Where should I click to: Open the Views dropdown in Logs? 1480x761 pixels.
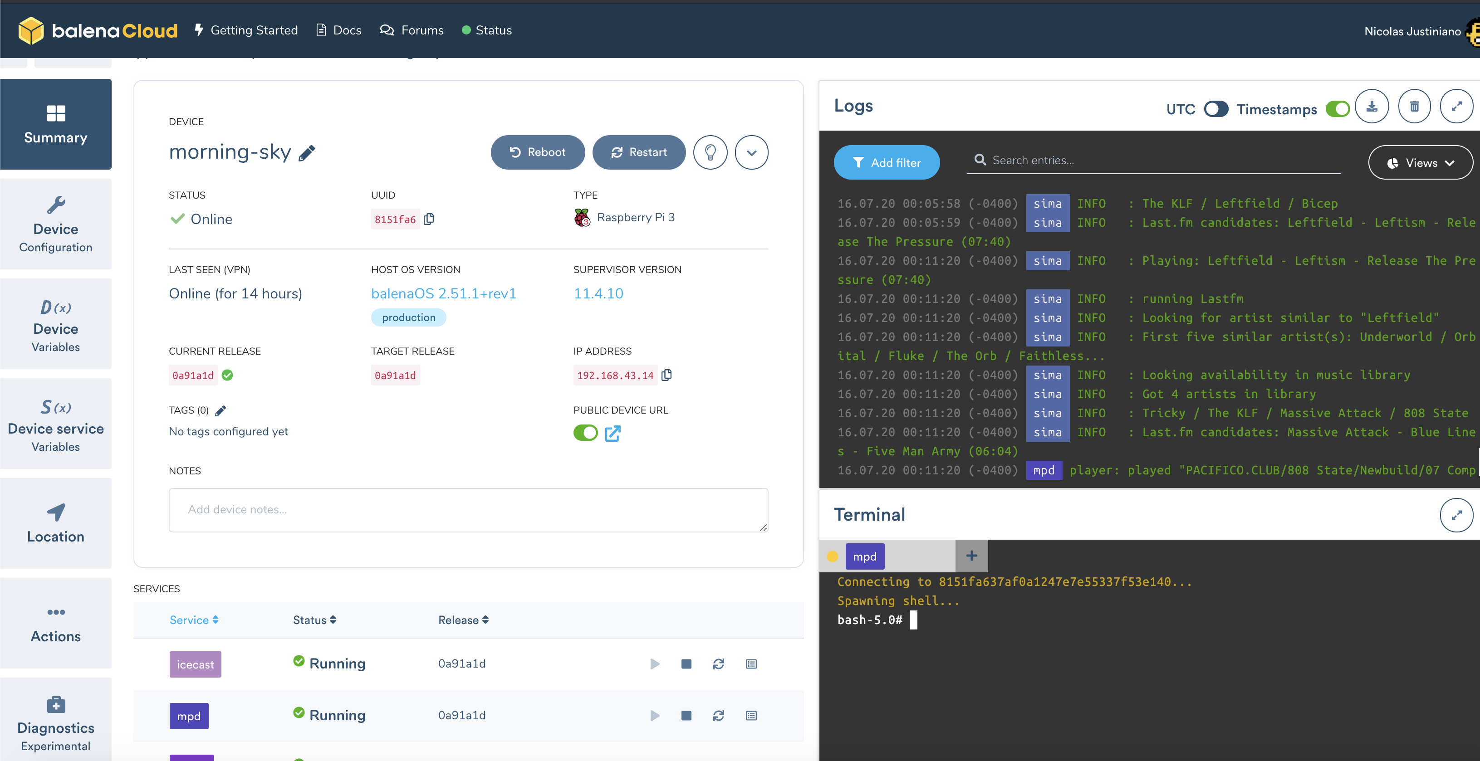1420,163
